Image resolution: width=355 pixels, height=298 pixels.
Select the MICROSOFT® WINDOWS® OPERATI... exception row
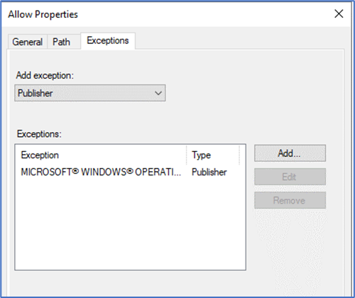pyautogui.click(x=130, y=172)
